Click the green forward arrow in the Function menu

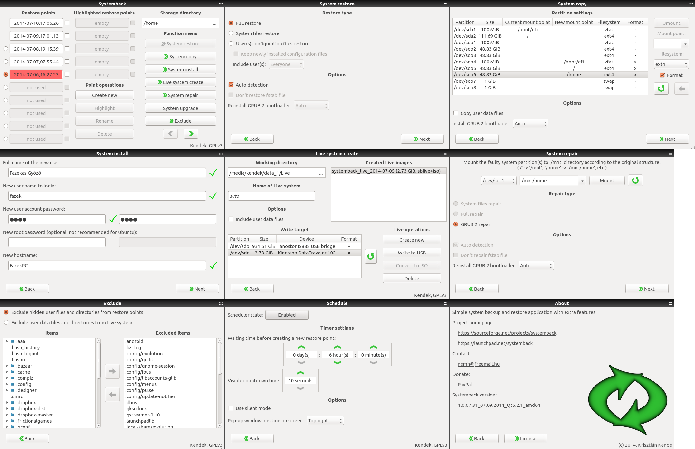(x=191, y=133)
